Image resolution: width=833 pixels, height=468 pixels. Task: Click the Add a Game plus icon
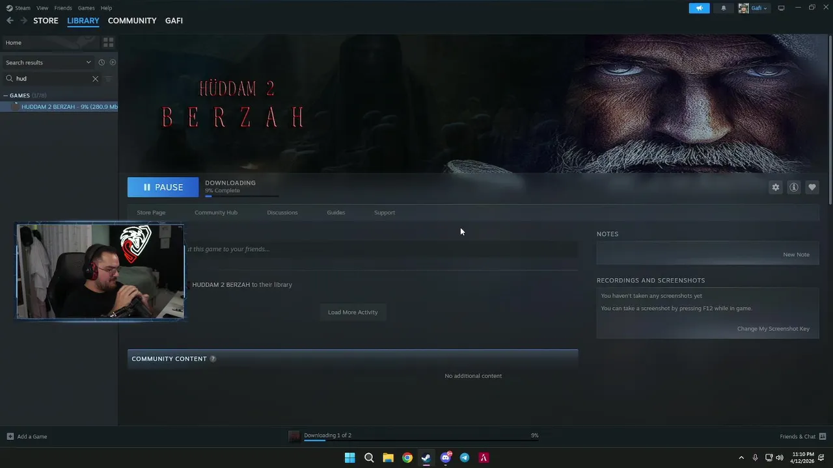point(10,436)
